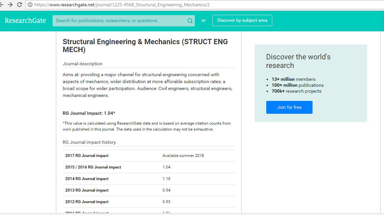Click the search publications input field
Image resolution: width=384 pixels, height=215 pixels.
coord(109,20)
